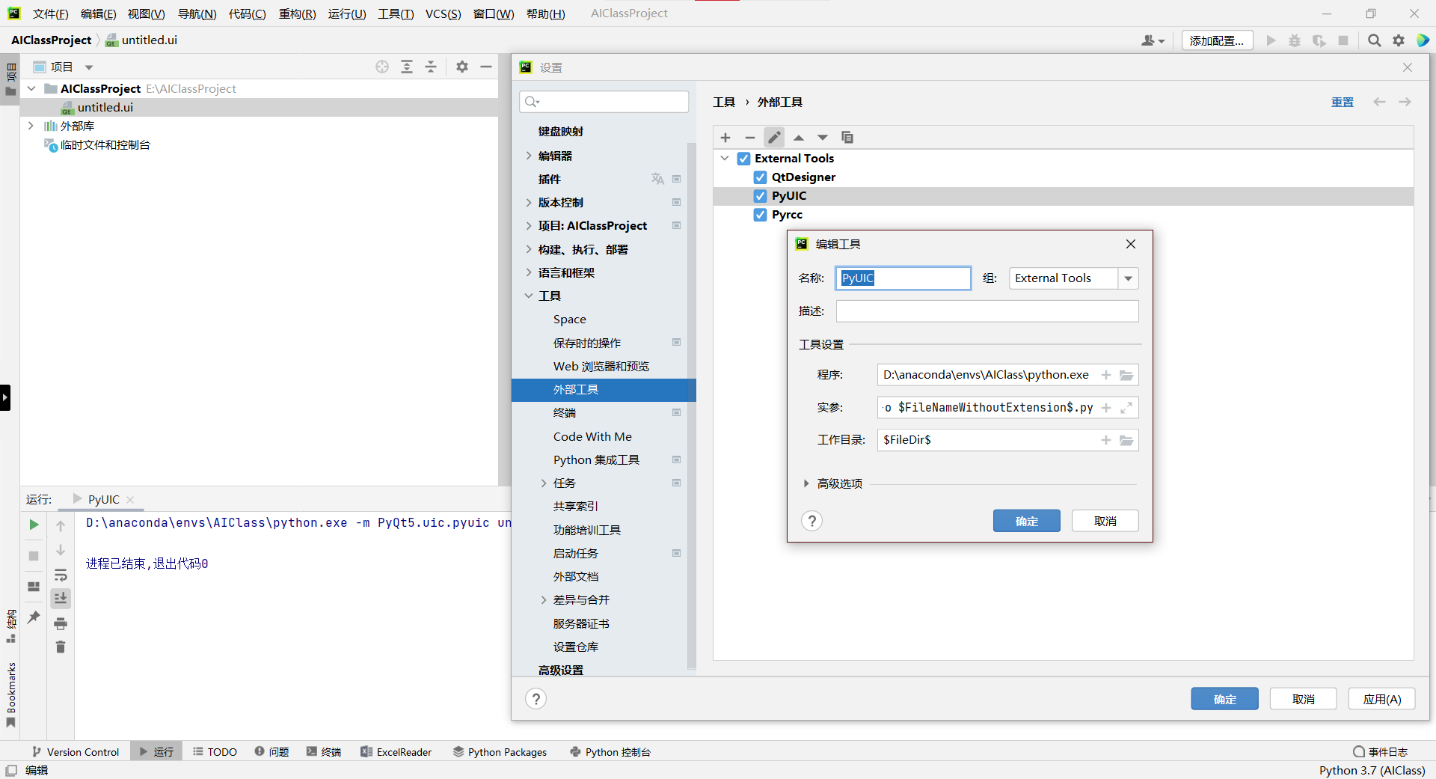Open the Python Packages tool tab
Viewport: 1436px width, 779px height.
click(500, 752)
